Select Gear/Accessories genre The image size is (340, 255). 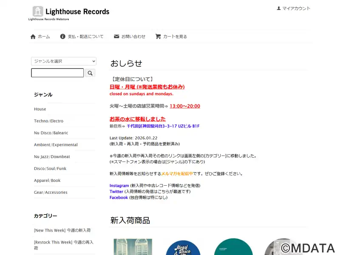tap(51, 193)
